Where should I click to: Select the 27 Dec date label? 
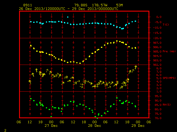[51, 126]
